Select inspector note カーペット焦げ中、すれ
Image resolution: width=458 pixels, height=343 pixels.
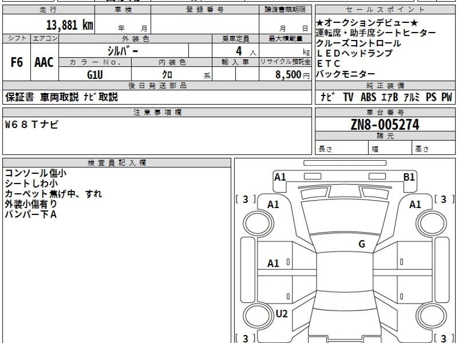click(x=53, y=194)
